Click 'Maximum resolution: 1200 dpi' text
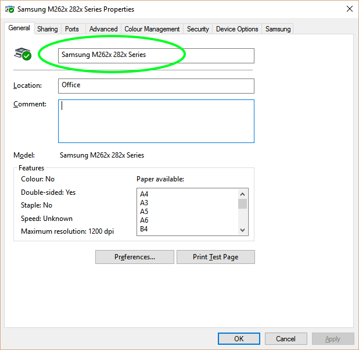 pos(67,231)
